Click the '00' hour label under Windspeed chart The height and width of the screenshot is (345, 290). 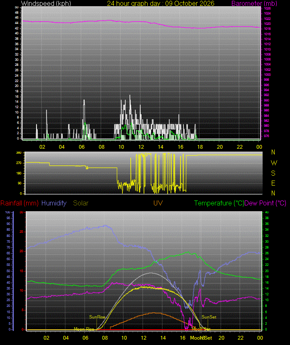click(259, 147)
